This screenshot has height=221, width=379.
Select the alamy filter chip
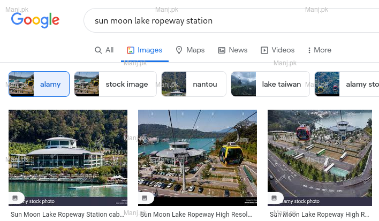[x=39, y=84]
